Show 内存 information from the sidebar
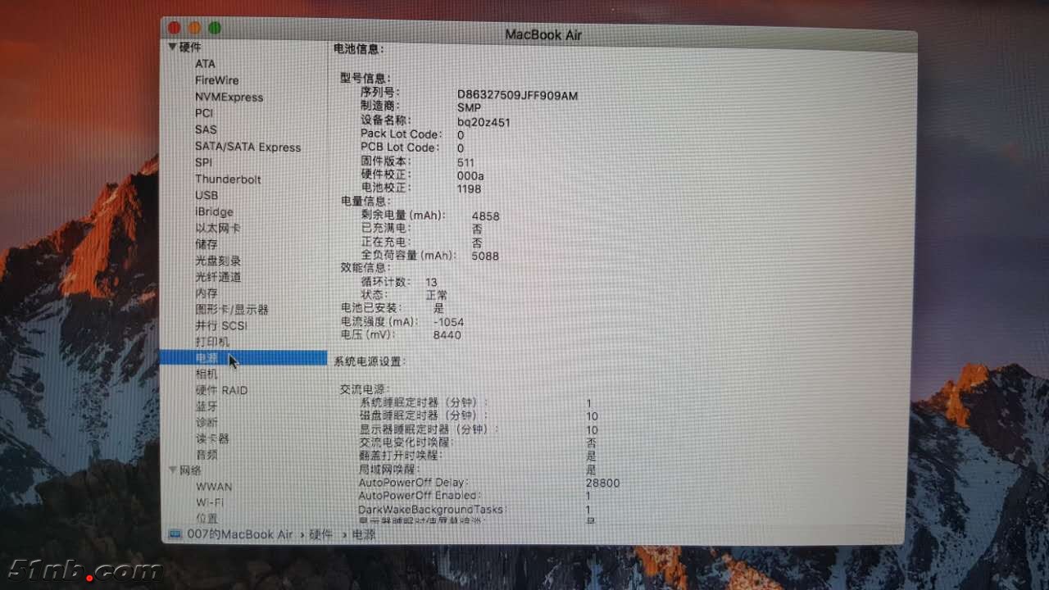The image size is (1049, 590). [207, 293]
